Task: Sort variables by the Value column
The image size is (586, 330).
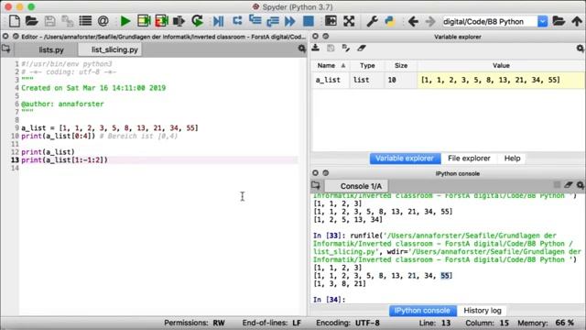Action: click(x=501, y=65)
